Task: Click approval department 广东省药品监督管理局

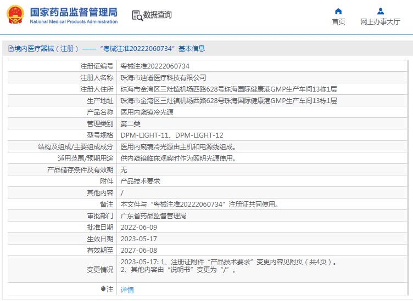Action: click(x=153, y=216)
